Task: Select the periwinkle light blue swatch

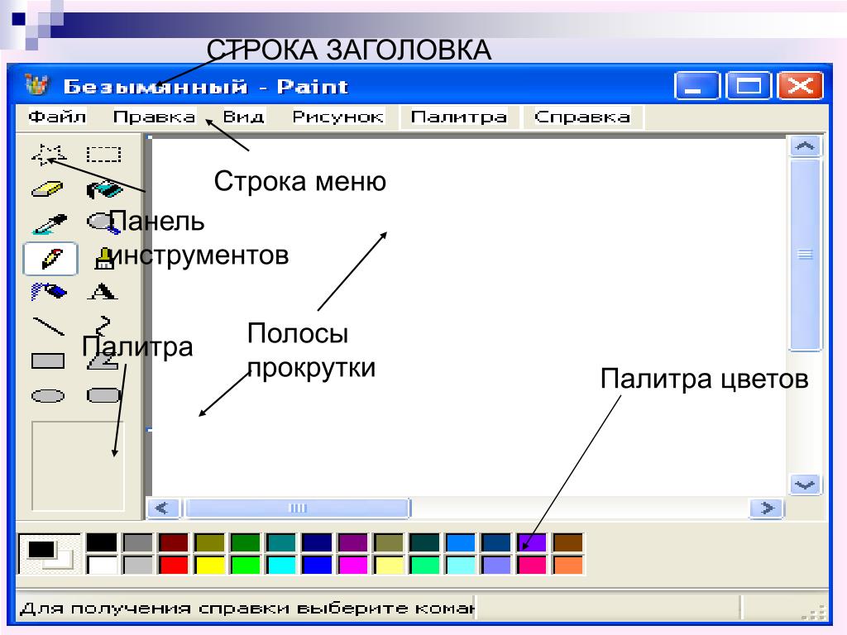Action: (496, 565)
